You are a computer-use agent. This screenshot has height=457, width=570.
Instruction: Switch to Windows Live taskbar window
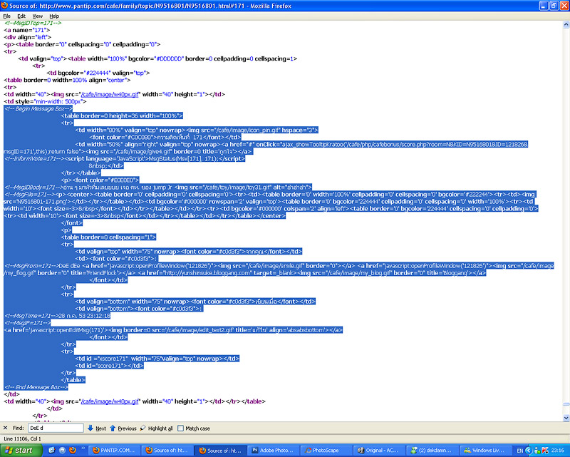click(486, 450)
